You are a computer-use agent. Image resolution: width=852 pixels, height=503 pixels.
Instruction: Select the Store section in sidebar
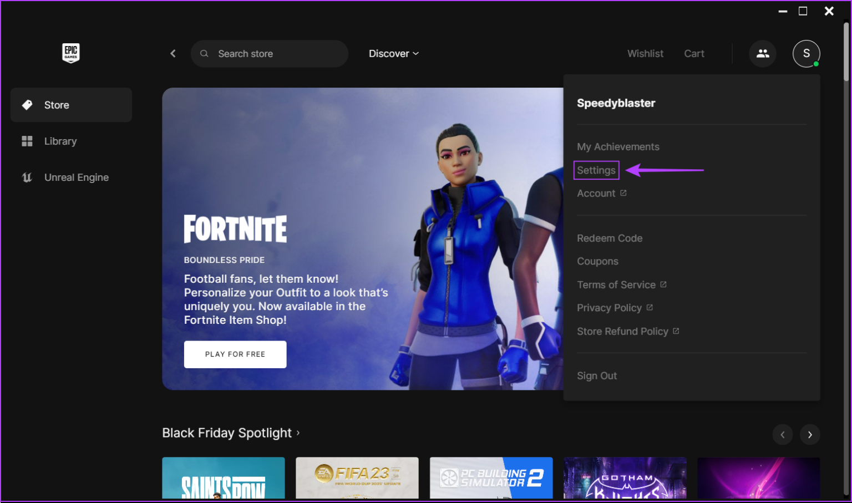point(57,105)
